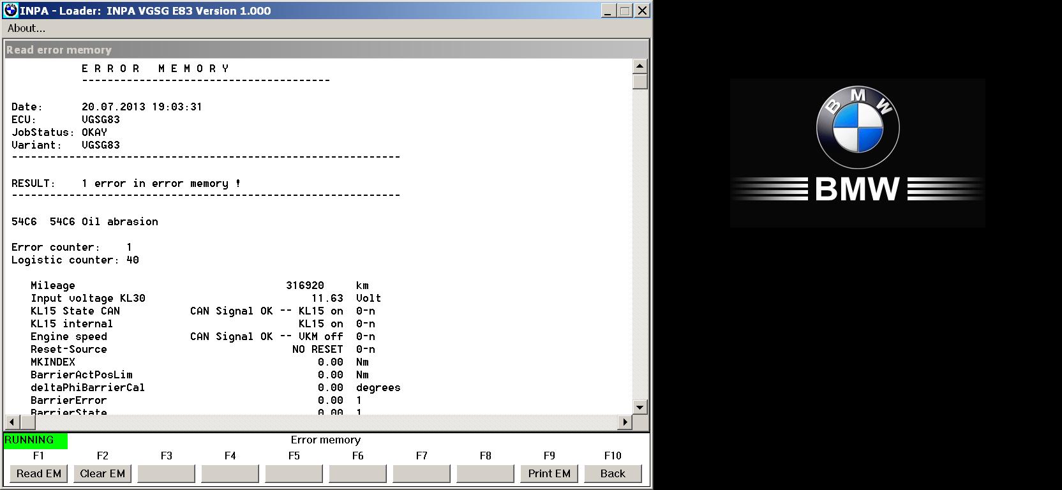This screenshot has height=490, width=1062.
Task: Click the blank F8 button
Action: pos(486,473)
